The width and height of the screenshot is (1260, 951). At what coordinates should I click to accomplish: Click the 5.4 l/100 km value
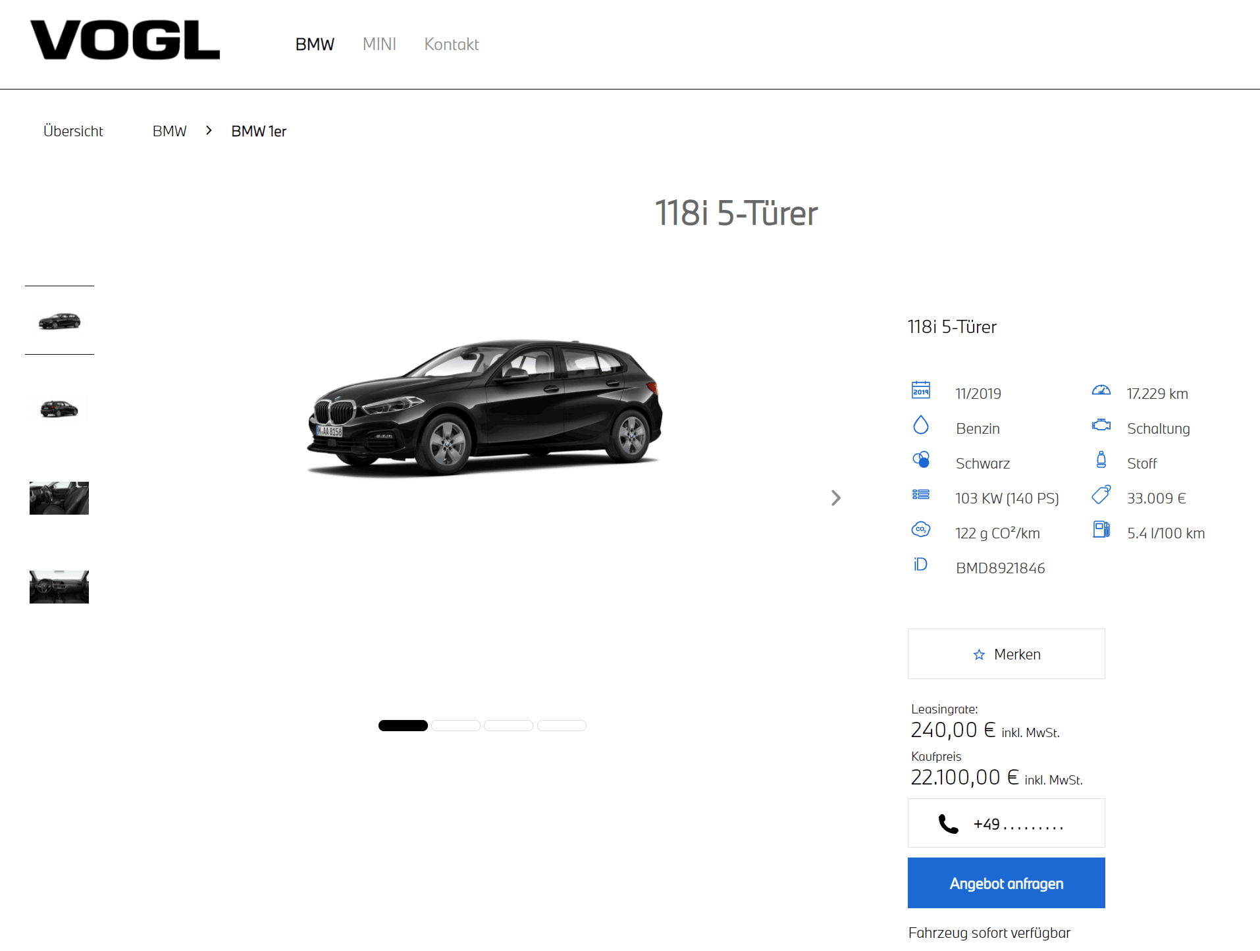pyautogui.click(x=1166, y=533)
